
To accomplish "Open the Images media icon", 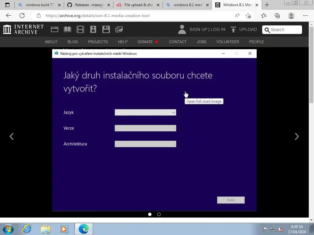I will coord(119,29).
